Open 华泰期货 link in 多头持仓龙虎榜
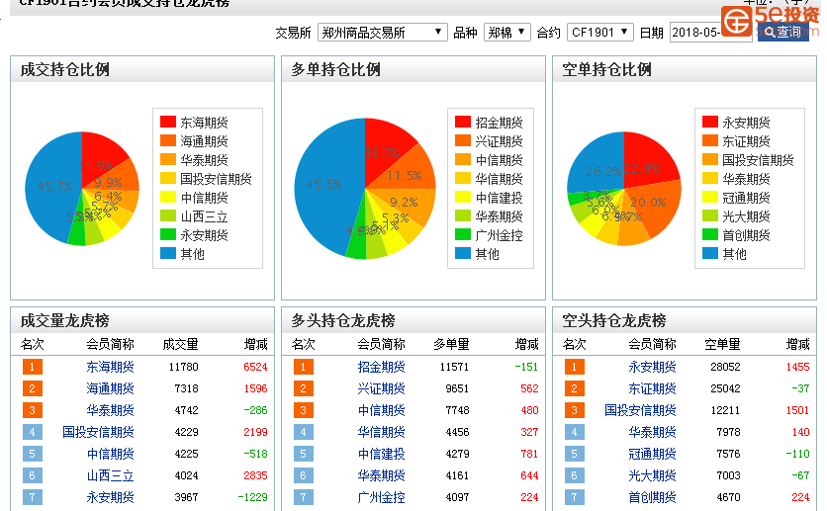 [381, 475]
